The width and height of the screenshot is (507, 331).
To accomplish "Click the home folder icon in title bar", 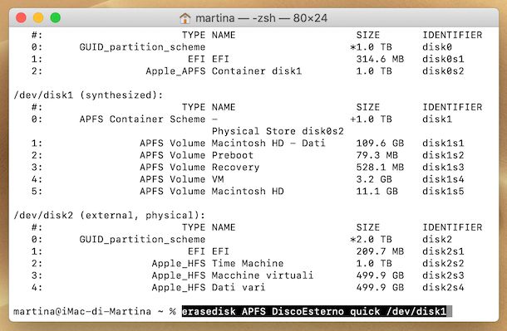I will (x=185, y=18).
